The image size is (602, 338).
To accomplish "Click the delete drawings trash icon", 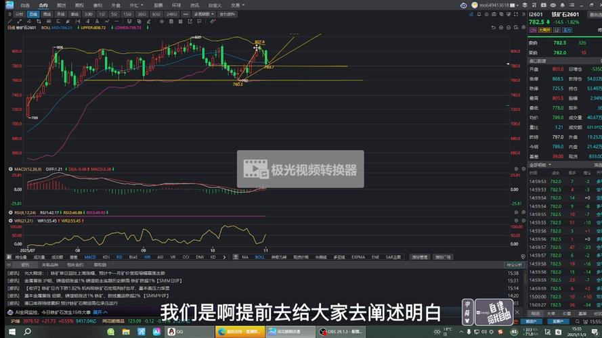I will [171, 22].
